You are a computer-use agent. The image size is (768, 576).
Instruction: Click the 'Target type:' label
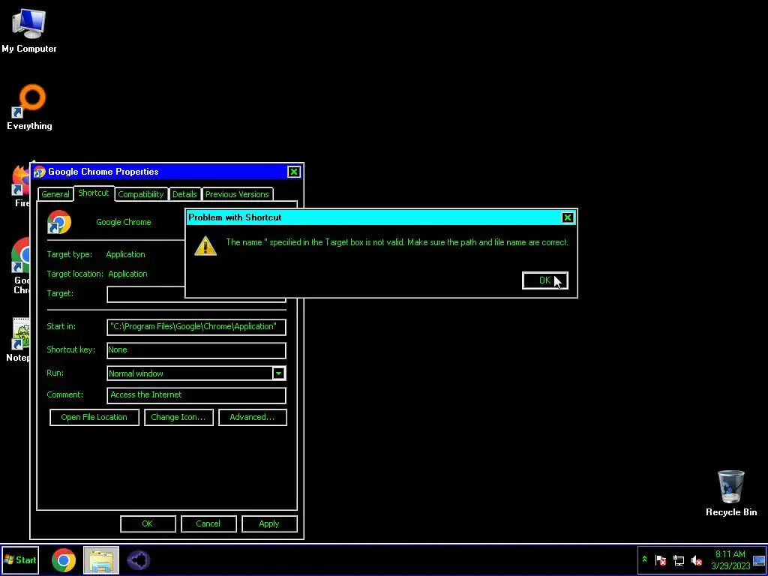pos(69,255)
